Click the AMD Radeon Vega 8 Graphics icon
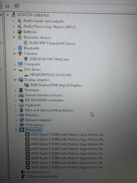The height and width of the screenshot is (183, 137). [26, 85]
